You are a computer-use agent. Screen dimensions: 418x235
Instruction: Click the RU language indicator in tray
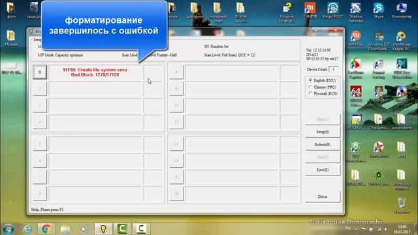tap(348, 228)
